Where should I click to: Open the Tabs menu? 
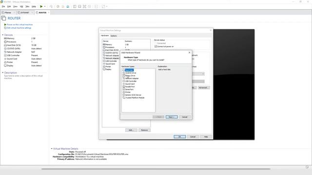point(27,6)
